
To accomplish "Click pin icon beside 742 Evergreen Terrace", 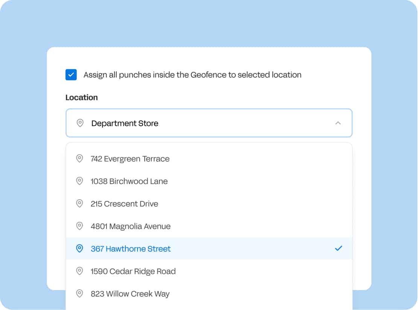I will [x=79, y=159].
